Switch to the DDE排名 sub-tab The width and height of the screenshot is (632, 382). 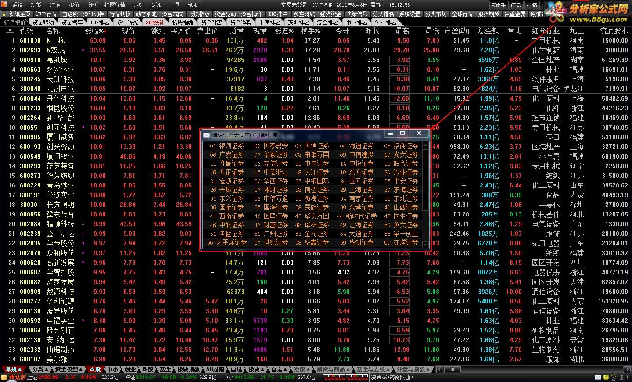(100, 22)
